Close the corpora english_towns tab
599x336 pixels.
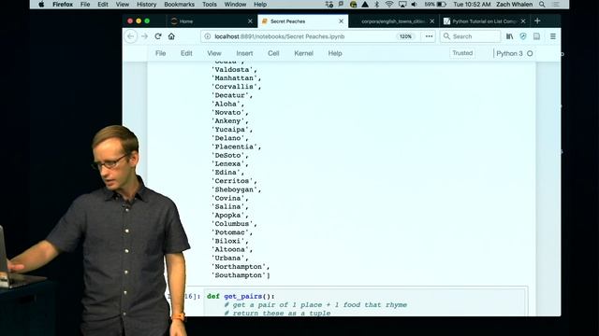coord(432,21)
